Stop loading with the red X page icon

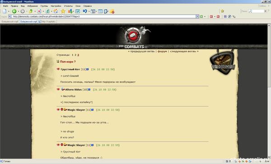click(39, 11)
